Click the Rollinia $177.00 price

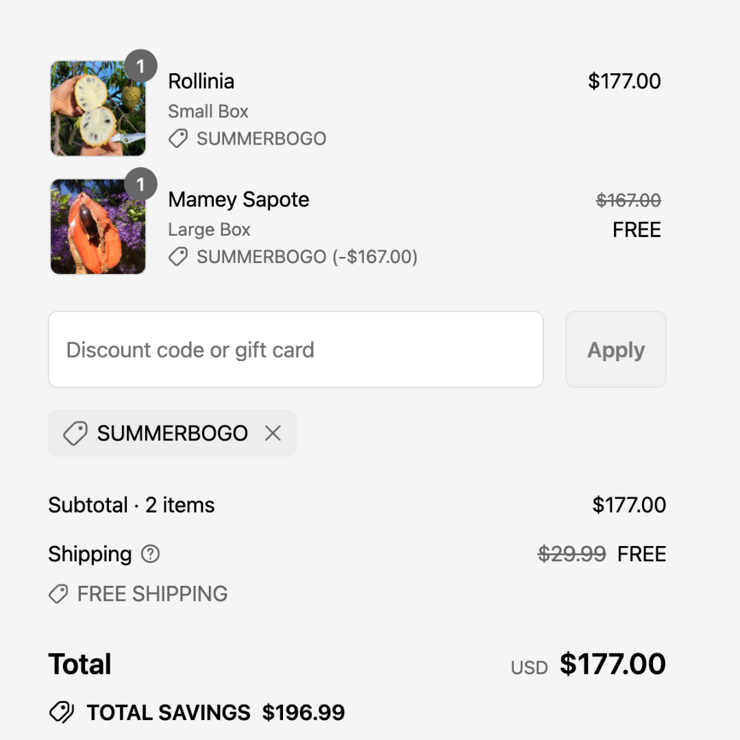[x=624, y=81]
